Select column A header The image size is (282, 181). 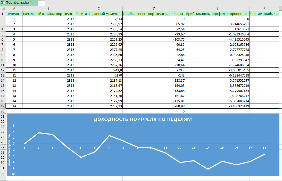coord(14,8)
